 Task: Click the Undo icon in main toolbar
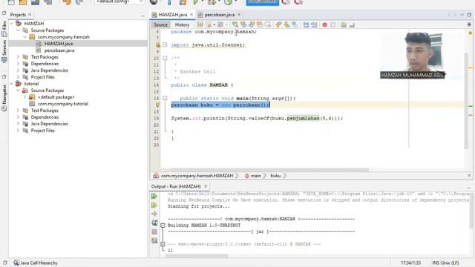click(x=67, y=2)
